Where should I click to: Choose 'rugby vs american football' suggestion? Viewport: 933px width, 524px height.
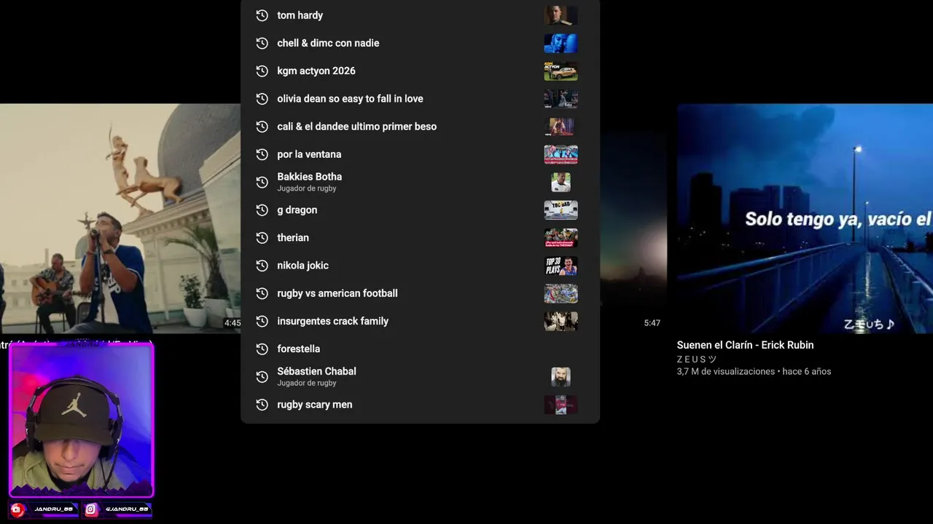coord(420,293)
